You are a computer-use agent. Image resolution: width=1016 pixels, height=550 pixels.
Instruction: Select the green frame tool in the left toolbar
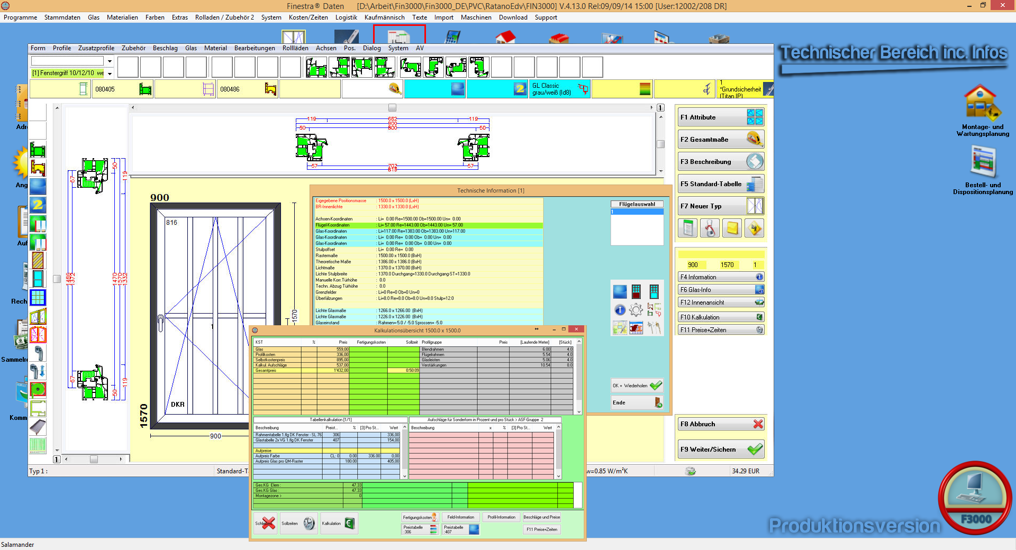click(x=38, y=150)
